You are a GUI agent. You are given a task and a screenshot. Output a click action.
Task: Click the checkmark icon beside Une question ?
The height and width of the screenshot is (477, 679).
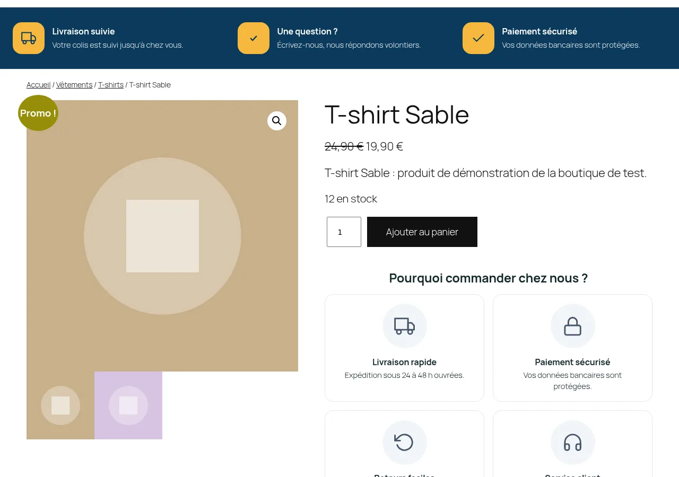[x=254, y=38]
